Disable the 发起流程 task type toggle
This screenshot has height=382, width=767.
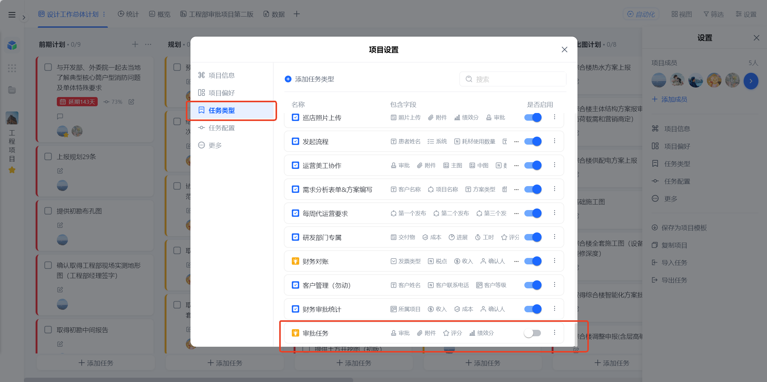tap(533, 141)
